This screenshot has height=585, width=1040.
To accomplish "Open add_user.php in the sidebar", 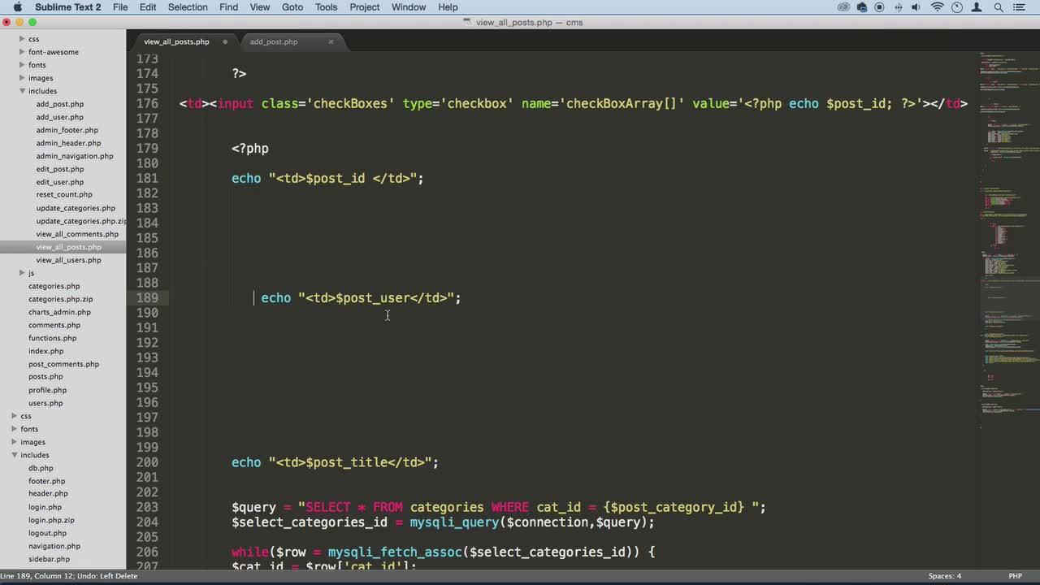I will pyautogui.click(x=59, y=117).
